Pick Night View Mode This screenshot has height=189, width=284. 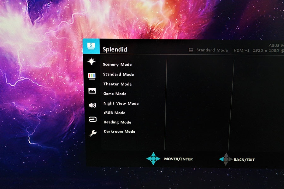click(x=121, y=103)
